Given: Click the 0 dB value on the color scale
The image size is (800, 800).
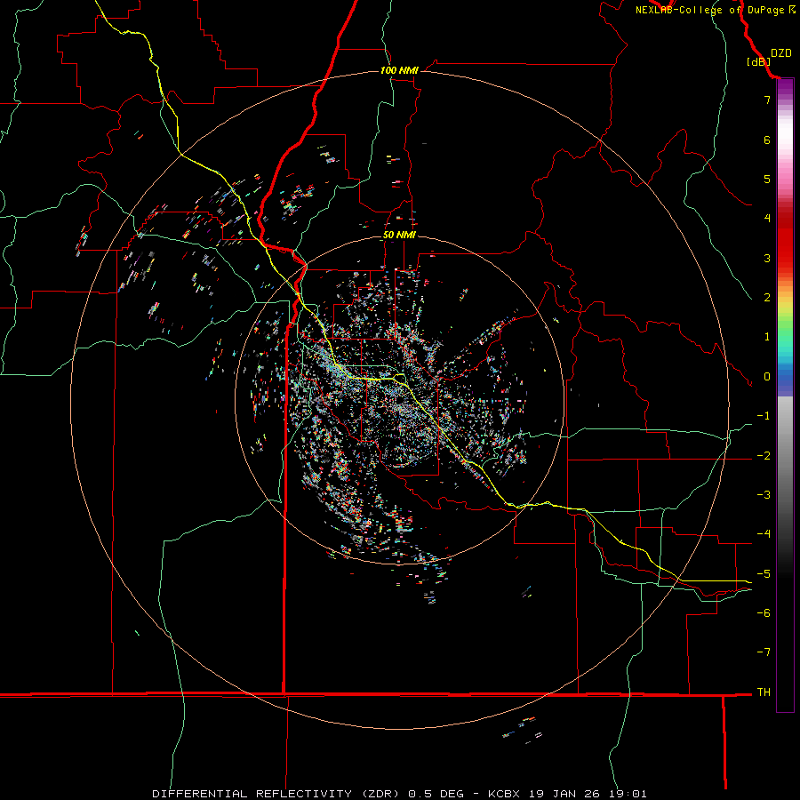Looking at the screenshot, I should [767, 377].
